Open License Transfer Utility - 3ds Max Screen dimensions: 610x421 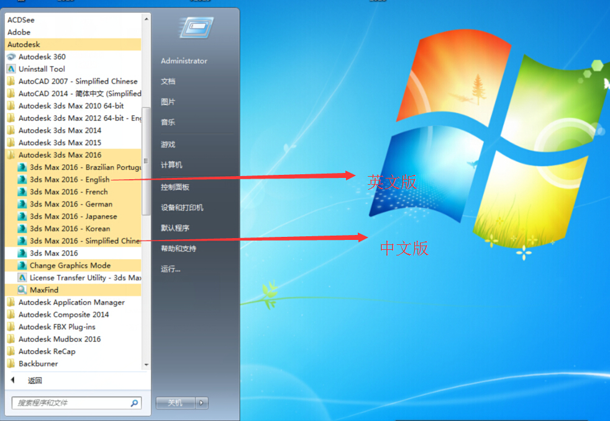[x=82, y=277]
